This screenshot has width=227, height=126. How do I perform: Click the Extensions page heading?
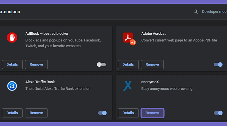pyautogui.click(x=10, y=12)
